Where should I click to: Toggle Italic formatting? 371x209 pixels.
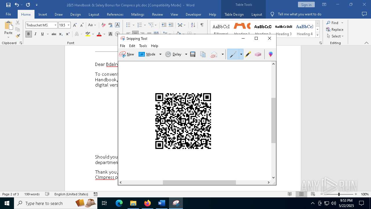coord(35,34)
